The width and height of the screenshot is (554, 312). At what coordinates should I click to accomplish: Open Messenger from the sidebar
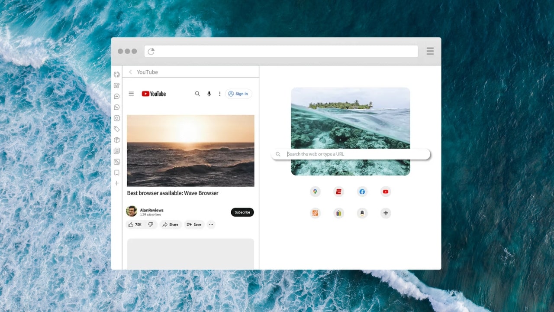tap(117, 96)
